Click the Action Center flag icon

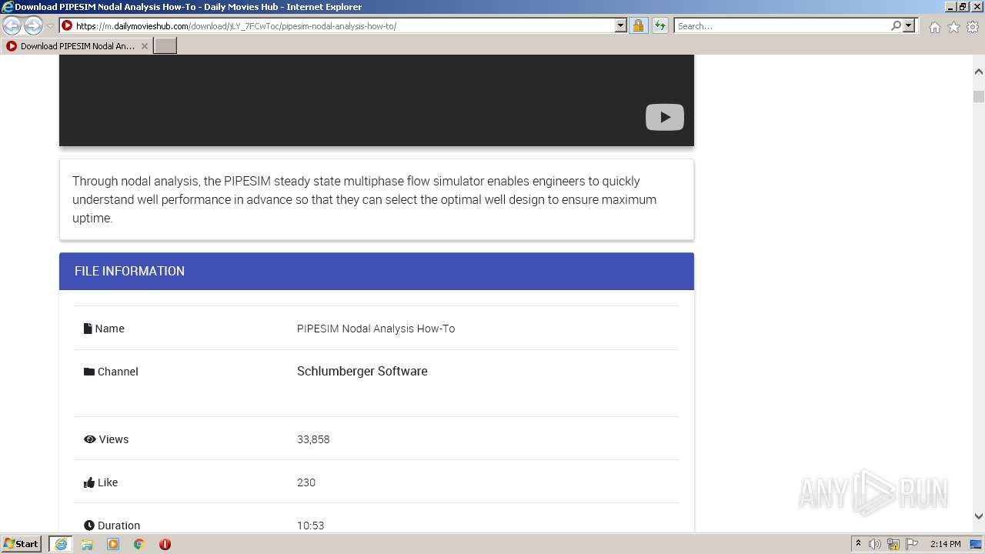click(912, 544)
